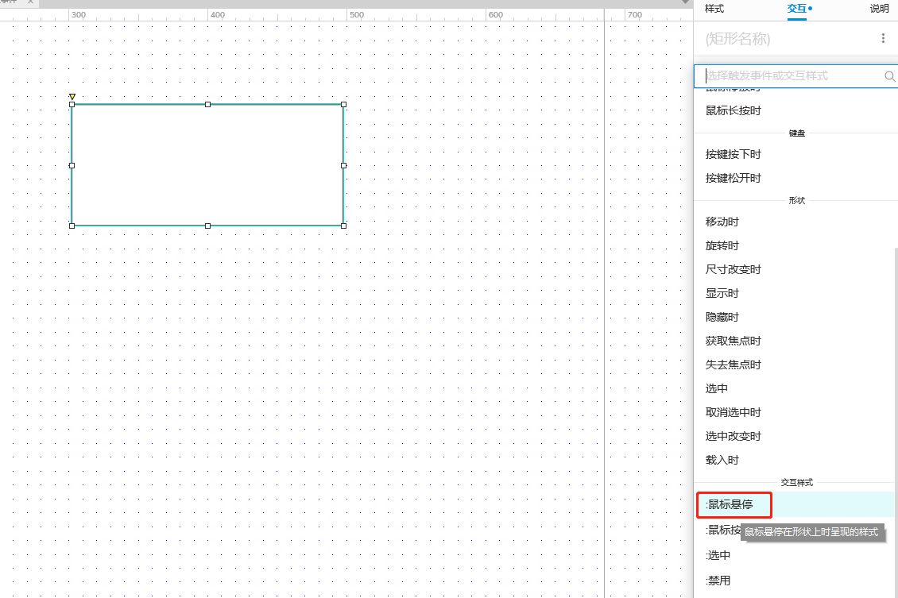Click the selected rectangle on canvas
The height and width of the screenshot is (598, 898).
(x=207, y=165)
